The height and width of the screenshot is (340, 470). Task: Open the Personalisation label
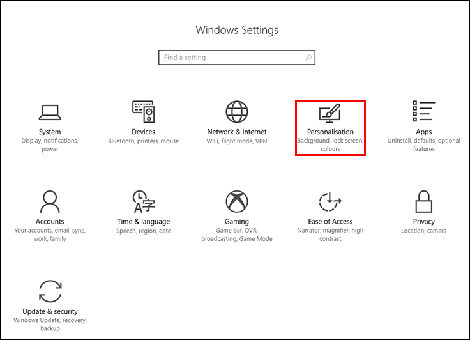click(x=330, y=132)
